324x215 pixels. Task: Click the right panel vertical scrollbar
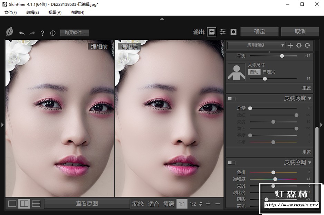[x=317, y=164]
